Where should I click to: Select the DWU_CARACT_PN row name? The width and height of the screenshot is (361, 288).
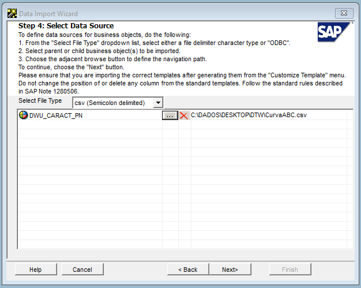(x=56, y=115)
